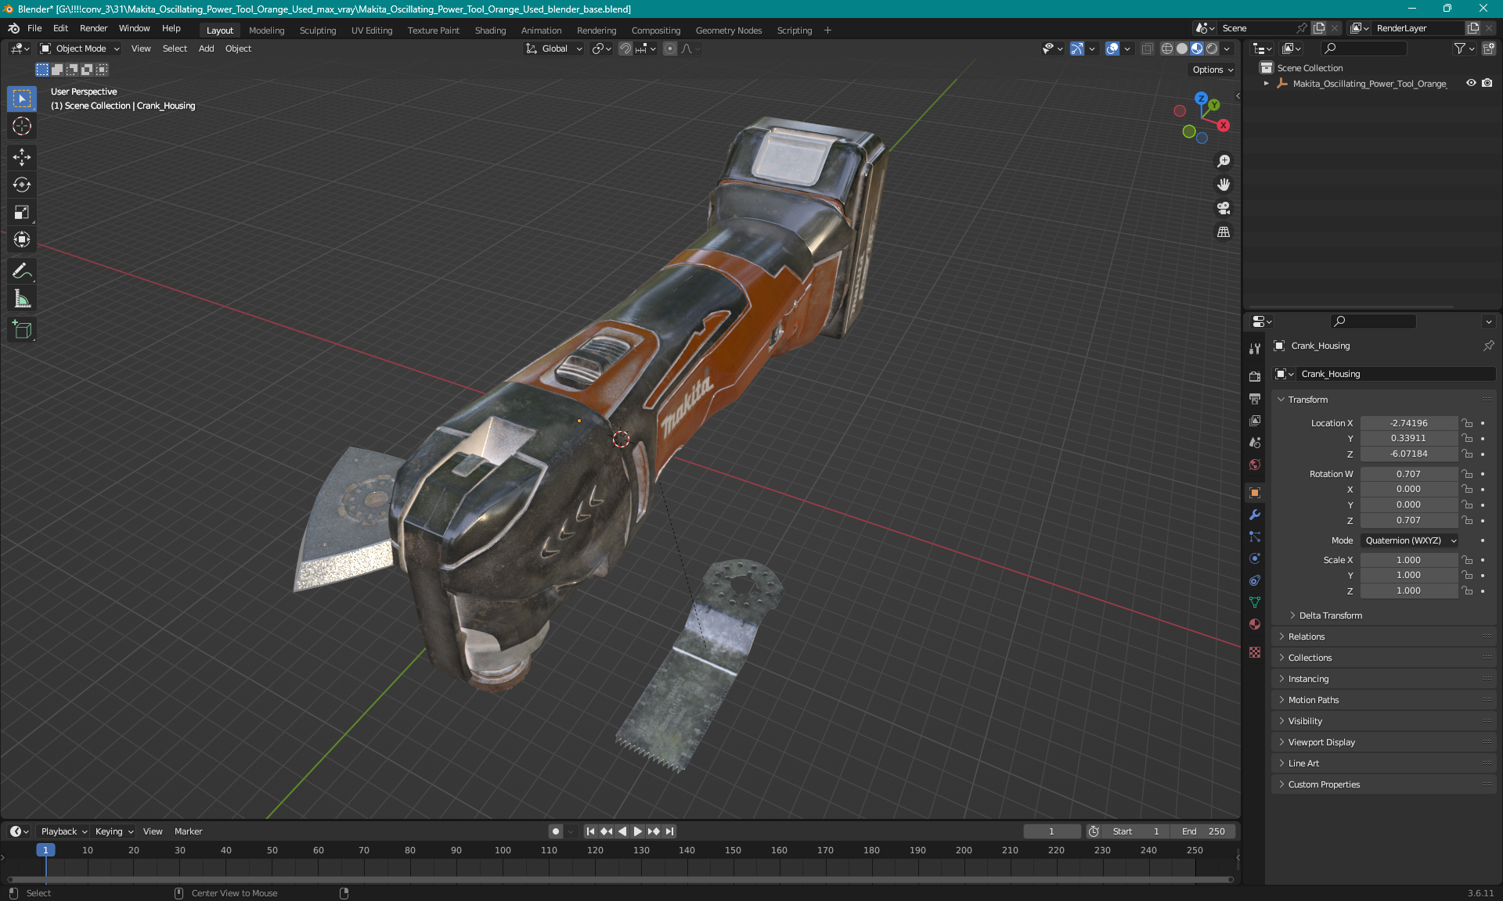Switch to solid viewport shading
Viewport: 1503px width, 901px height.
click(x=1182, y=48)
